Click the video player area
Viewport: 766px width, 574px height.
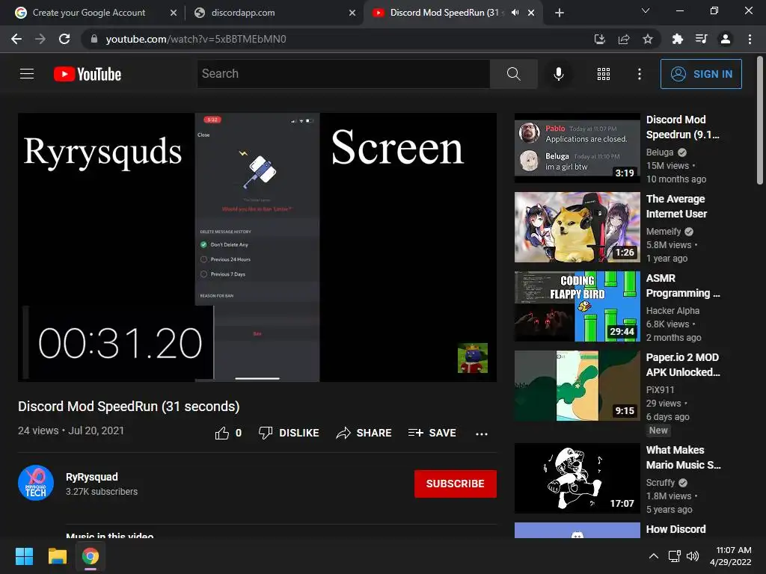click(257, 247)
